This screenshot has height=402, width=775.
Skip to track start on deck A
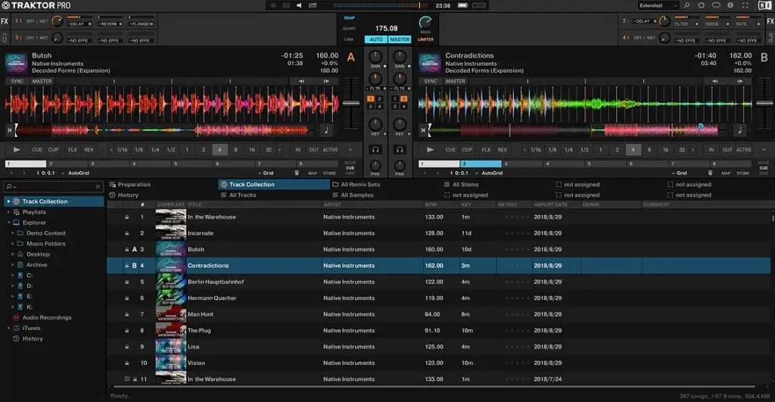pyautogui.click(x=9, y=130)
